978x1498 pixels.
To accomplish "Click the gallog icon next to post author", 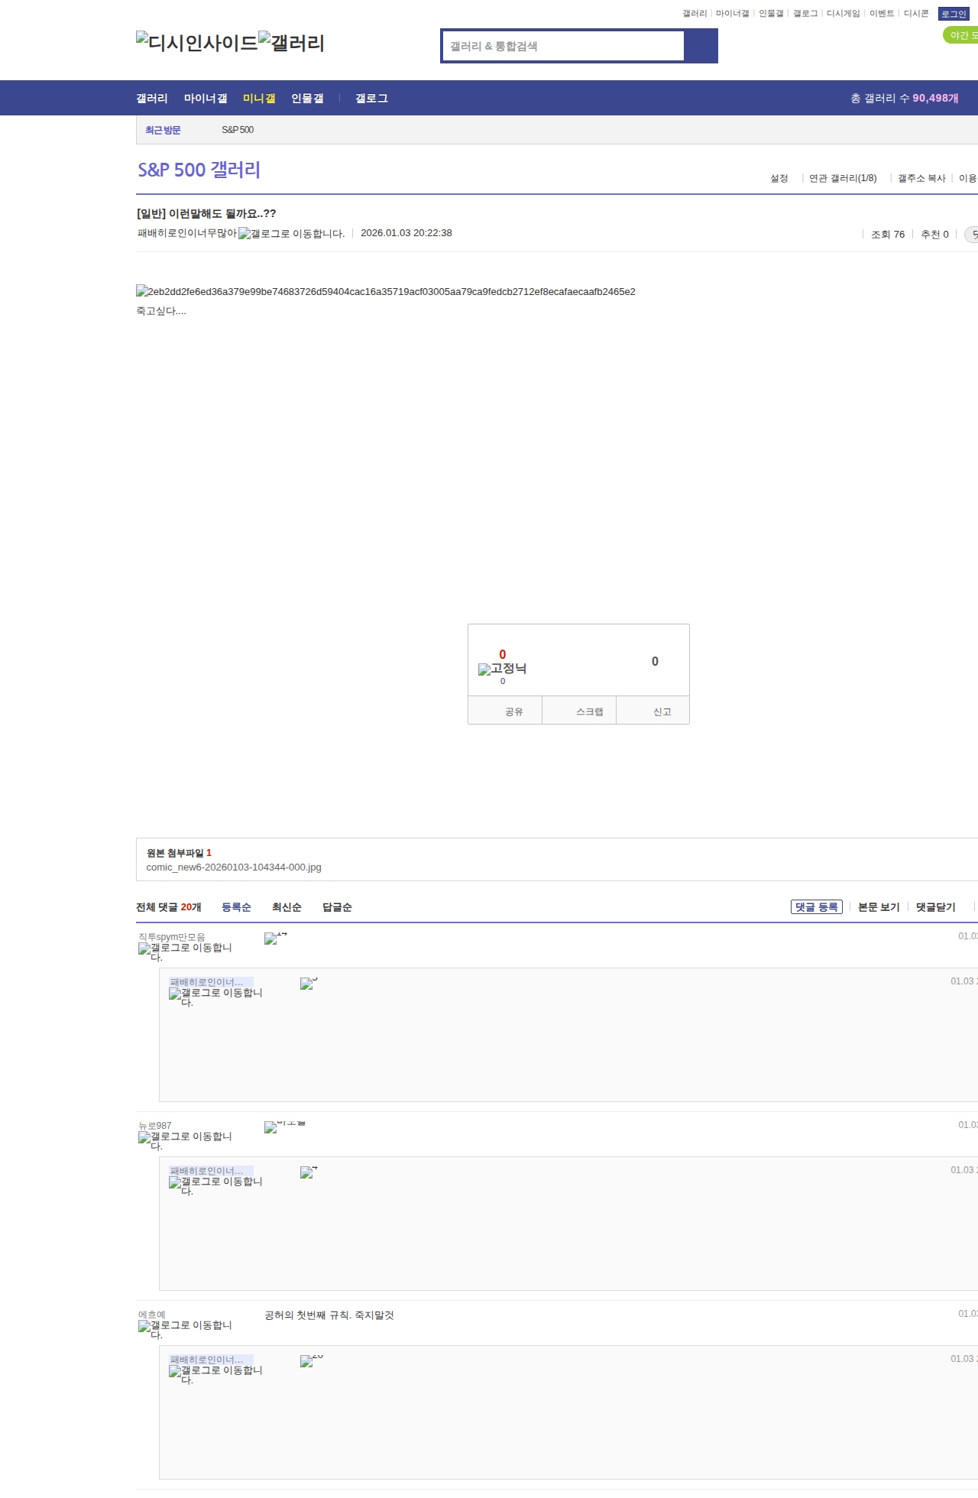I will pos(291,233).
